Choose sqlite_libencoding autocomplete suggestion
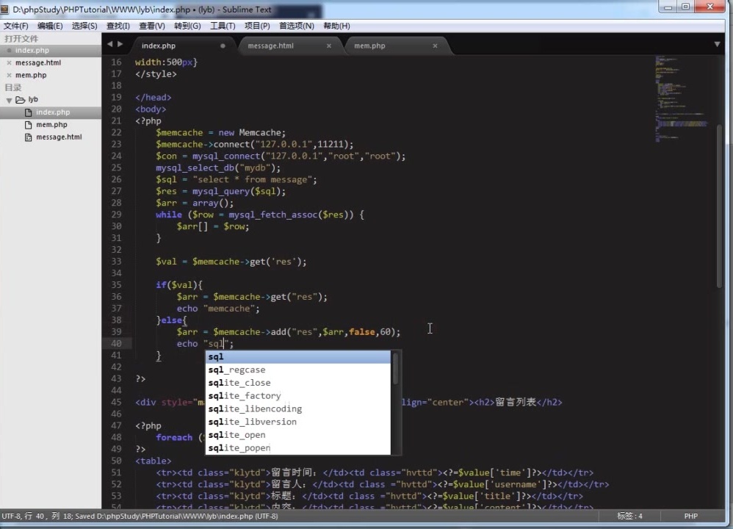 (x=297, y=409)
